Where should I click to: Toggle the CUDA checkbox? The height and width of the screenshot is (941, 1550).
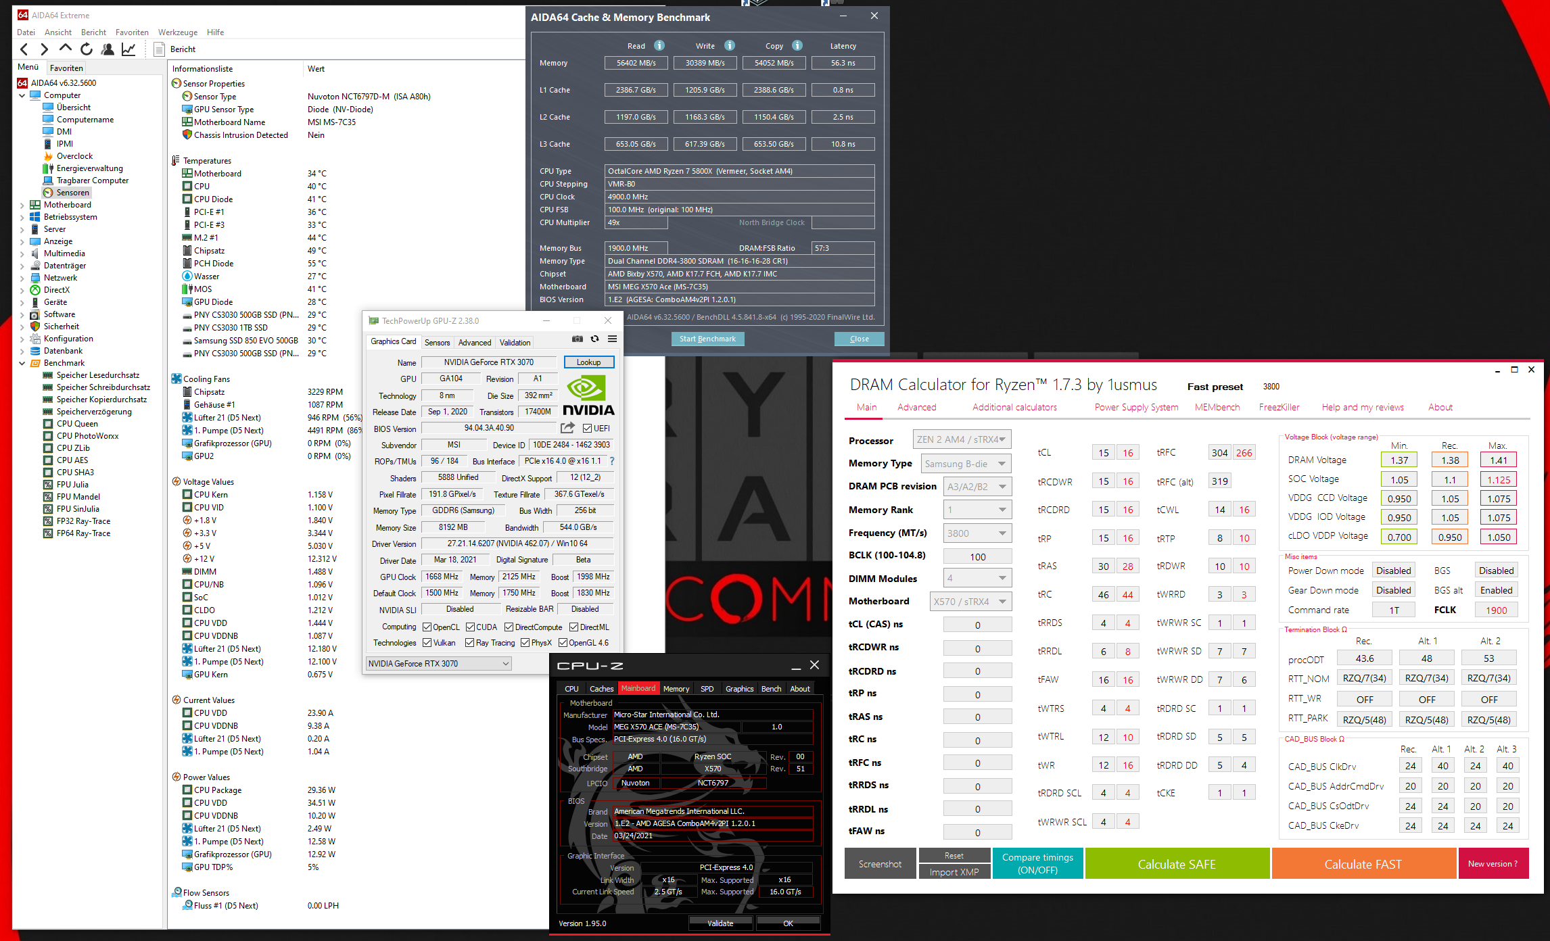pyautogui.click(x=471, y=627)
